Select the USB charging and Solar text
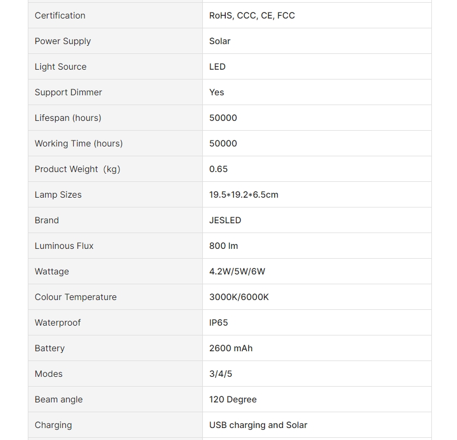The image size is (457, 440). [258, 425]
